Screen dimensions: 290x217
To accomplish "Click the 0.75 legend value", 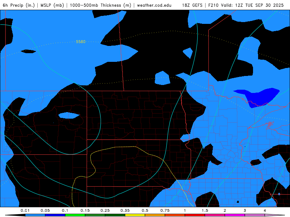I will coord(165,210).
